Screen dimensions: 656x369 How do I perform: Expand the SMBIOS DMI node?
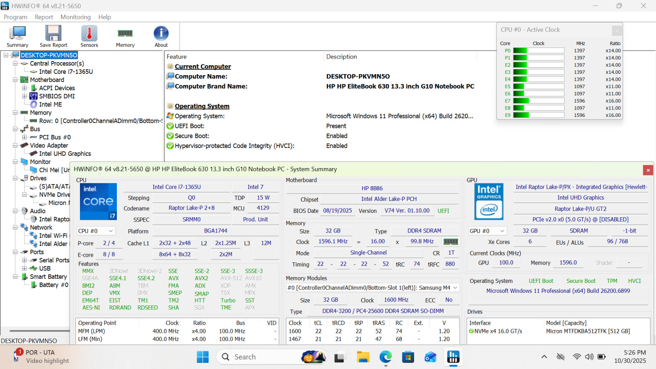25,96
